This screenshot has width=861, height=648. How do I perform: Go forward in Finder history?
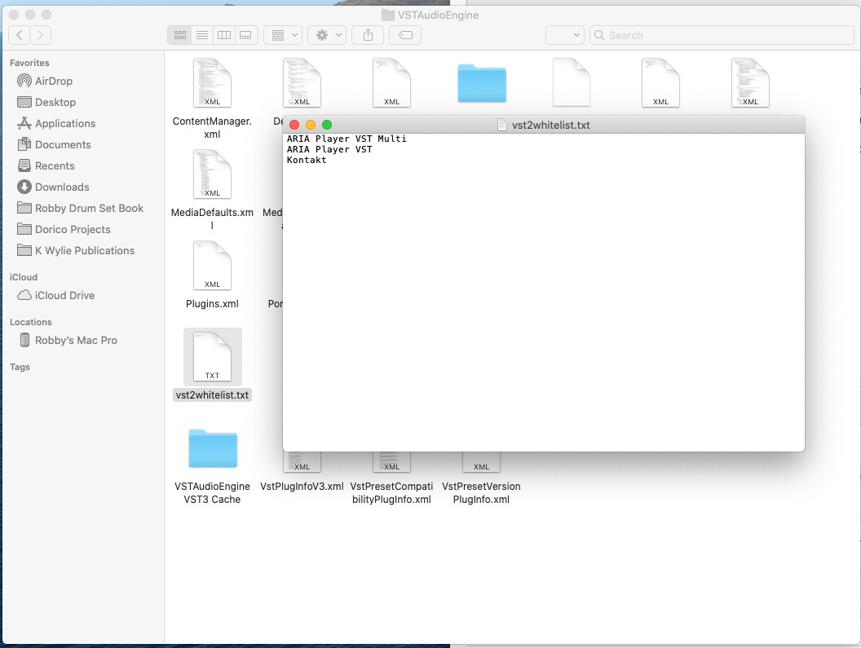(40, 35)
